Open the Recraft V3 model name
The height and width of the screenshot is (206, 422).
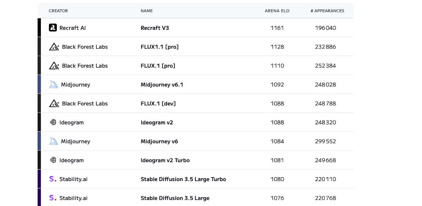(155, 28)
